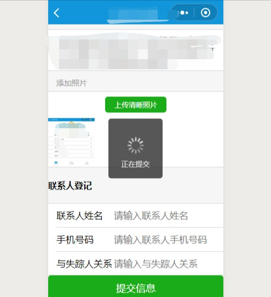
Task: Click the 联系人登记 section heading
Action: (x=70, y=186)
